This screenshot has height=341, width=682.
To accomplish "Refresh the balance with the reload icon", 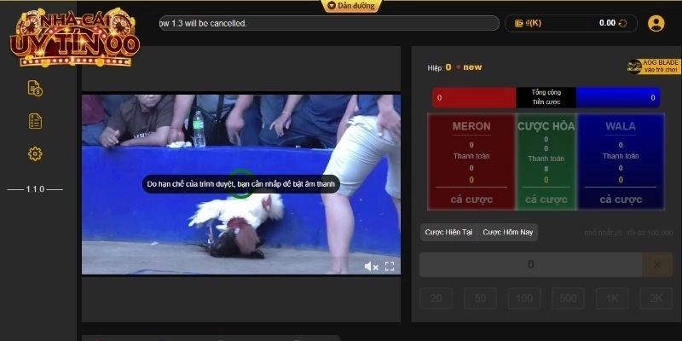I will (x=622, y=24).
